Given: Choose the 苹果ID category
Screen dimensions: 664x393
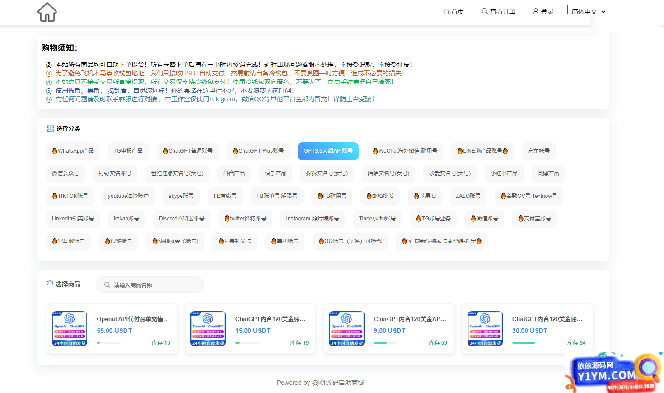Looking at the screenshot, I should click(x=425, y=196).
